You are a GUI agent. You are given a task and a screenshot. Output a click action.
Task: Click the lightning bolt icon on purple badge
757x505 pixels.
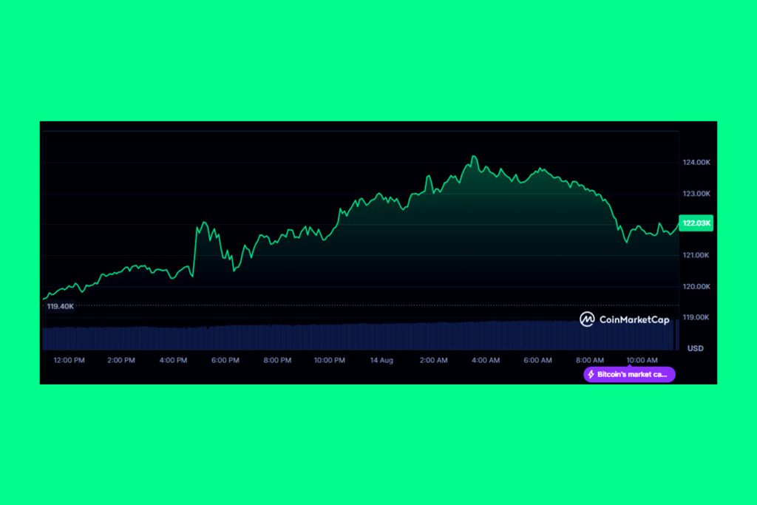[591, 375]
